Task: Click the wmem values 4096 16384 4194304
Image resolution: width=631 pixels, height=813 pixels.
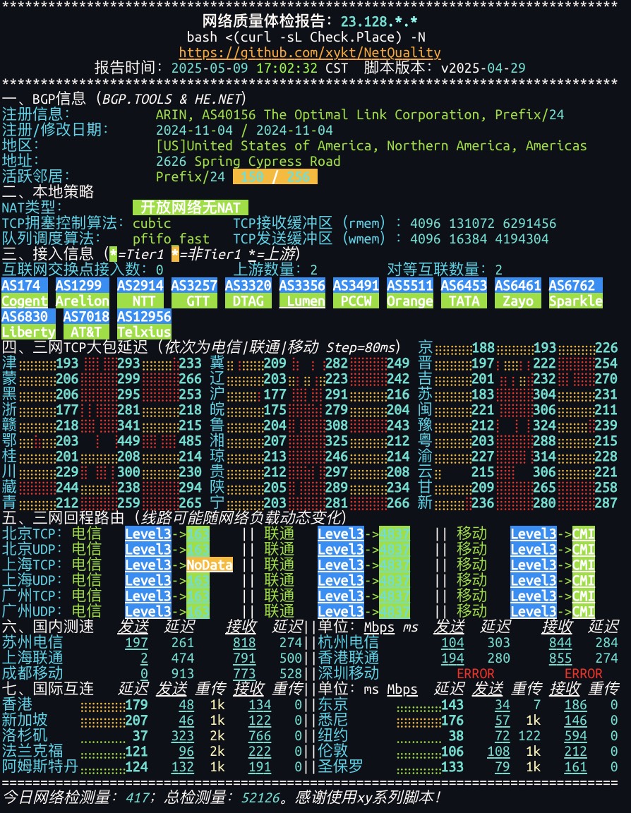Action: point(479,239)
